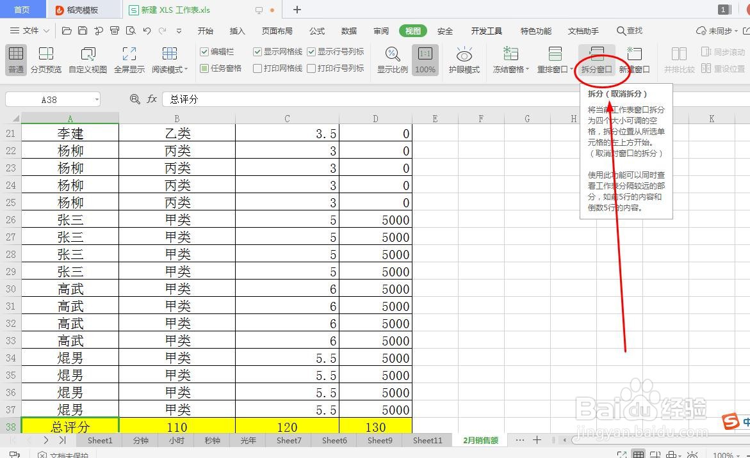Select the 文档助手 tab
This screenshot has width=750, height=458.
coord(583,31)
